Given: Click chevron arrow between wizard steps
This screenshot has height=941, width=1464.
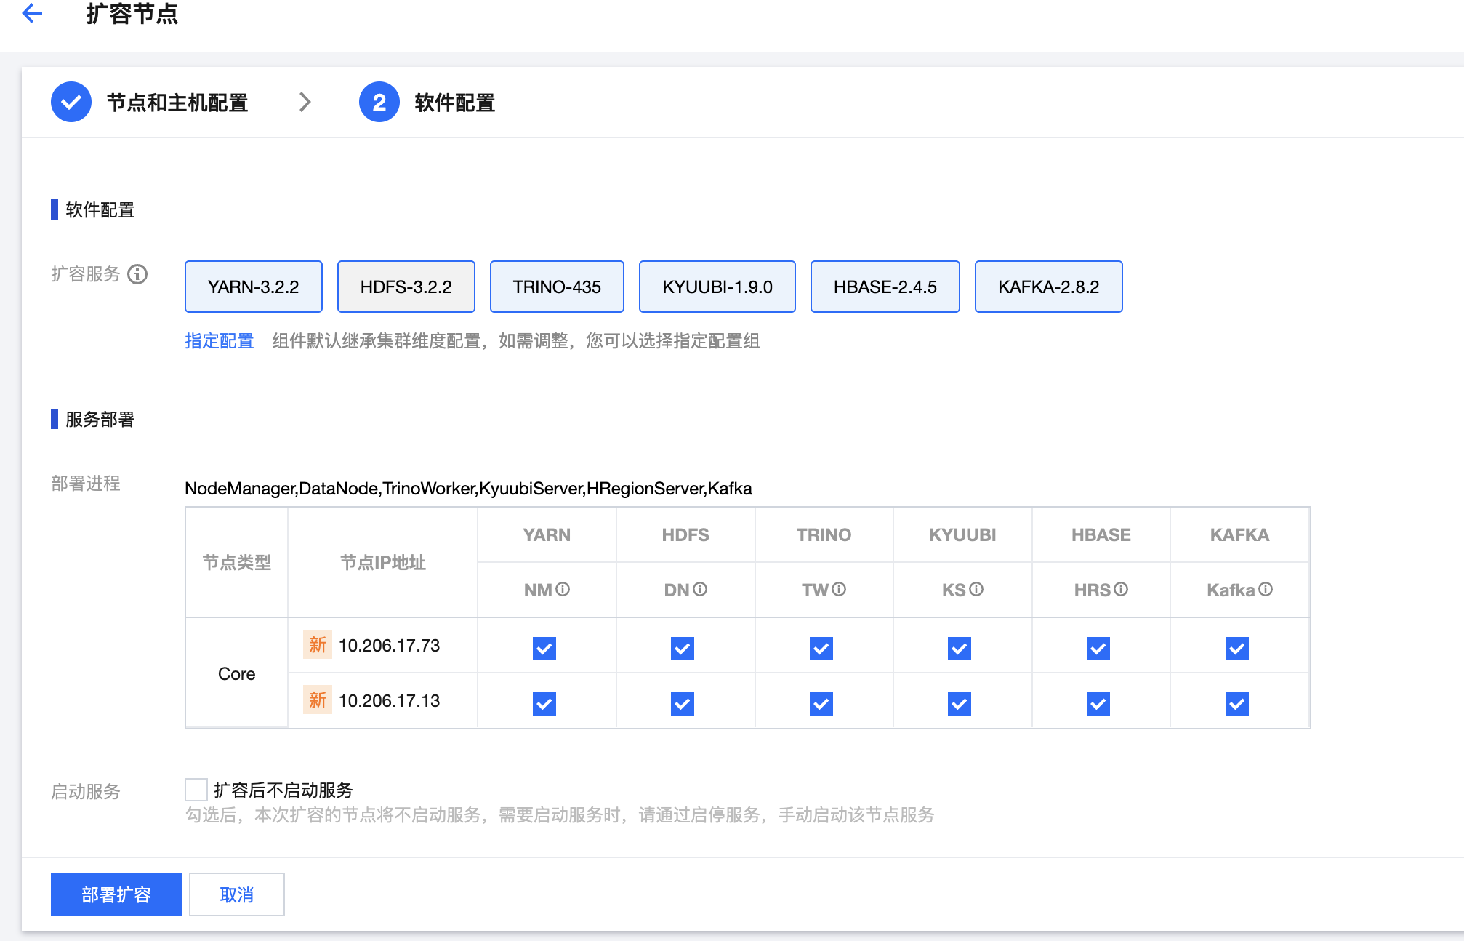Looking at the screenshot, I should point(305,103).
